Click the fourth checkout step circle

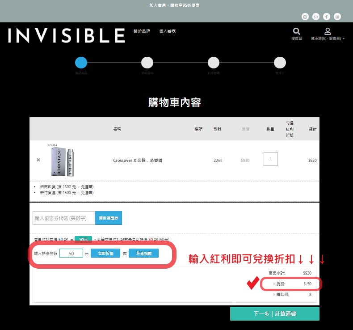click(x=280, y=63)
